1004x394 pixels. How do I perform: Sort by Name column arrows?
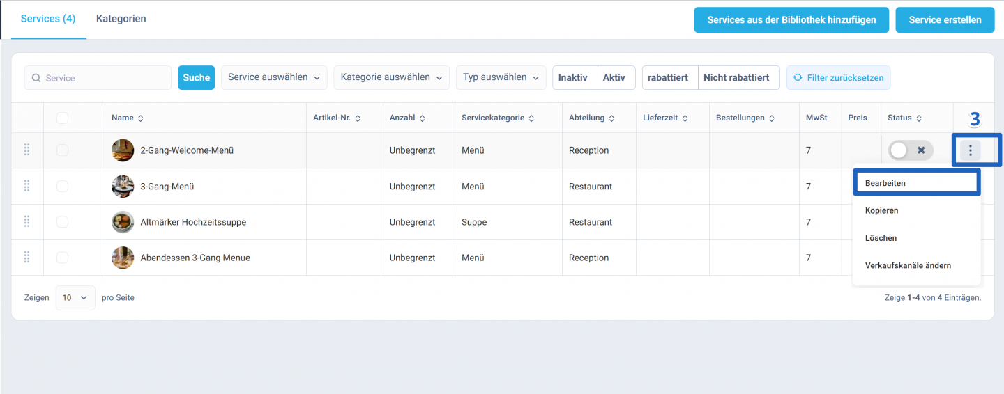pos(141,118)
